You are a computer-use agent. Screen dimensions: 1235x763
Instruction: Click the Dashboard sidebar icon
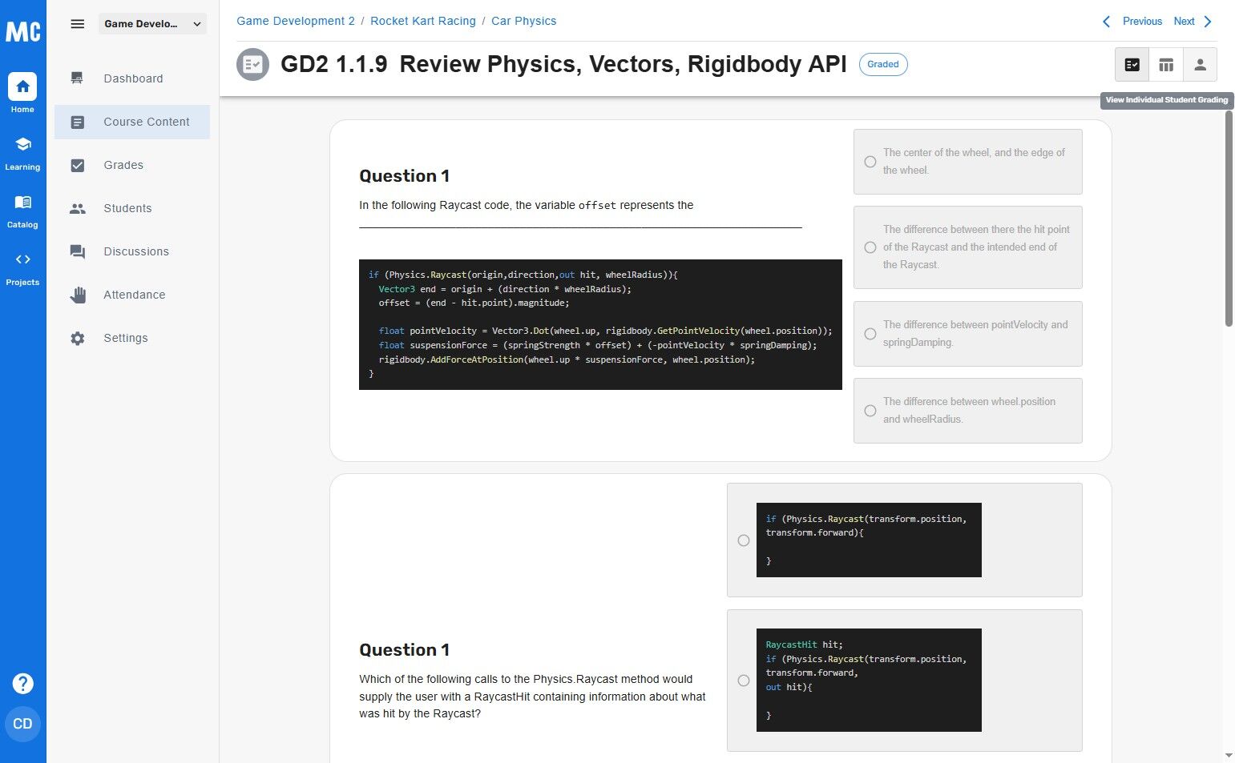(77, 78)
